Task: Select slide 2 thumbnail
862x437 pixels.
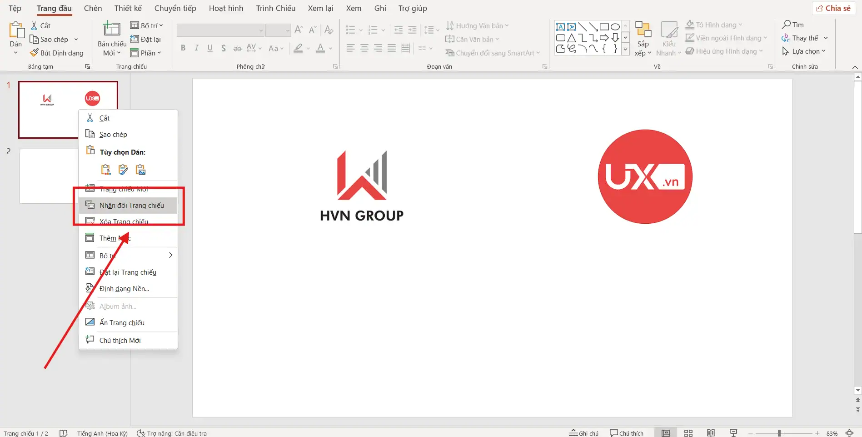Action: click(x=49, y=176)
